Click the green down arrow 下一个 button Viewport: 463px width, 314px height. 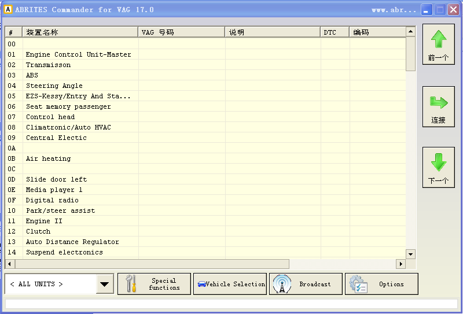[x=438, y=167]
